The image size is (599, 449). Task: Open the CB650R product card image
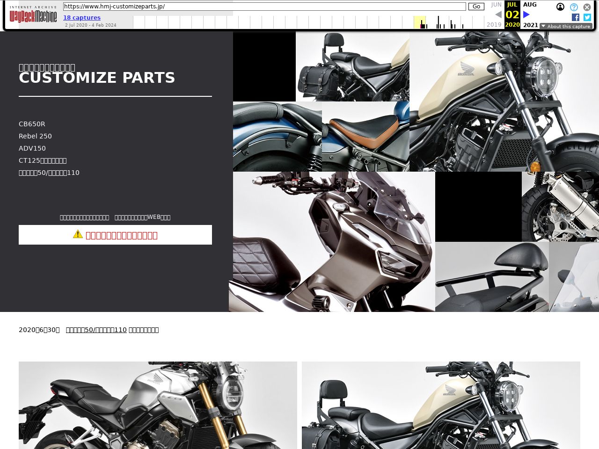[x=158, y=405]
